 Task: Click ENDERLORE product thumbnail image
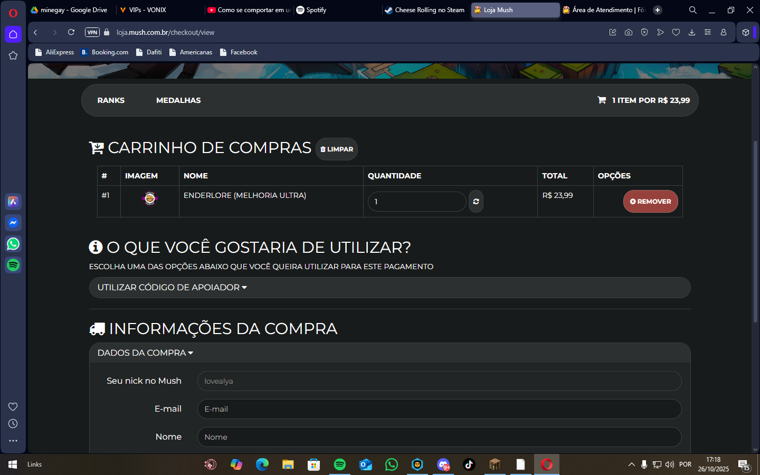pyautogui.click(x=150, y=198)
